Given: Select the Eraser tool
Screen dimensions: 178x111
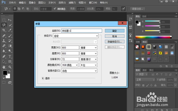Looking at the screenshot, I should click(x=4, y=46).
